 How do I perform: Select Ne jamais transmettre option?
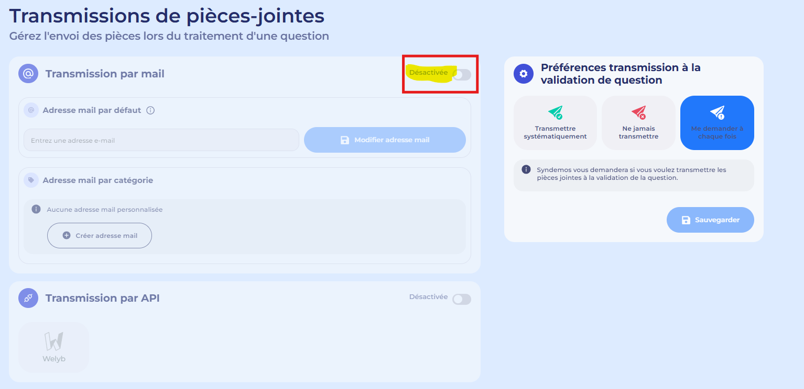tap(638, 122)
